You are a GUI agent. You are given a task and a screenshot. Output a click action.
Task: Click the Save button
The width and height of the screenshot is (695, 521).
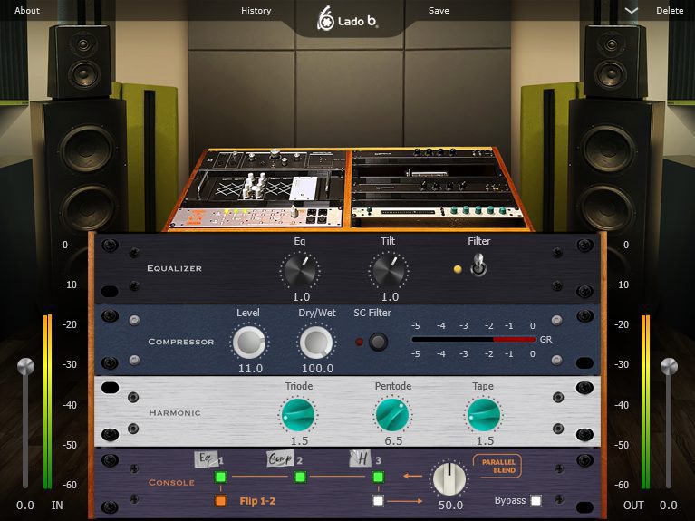439,11
